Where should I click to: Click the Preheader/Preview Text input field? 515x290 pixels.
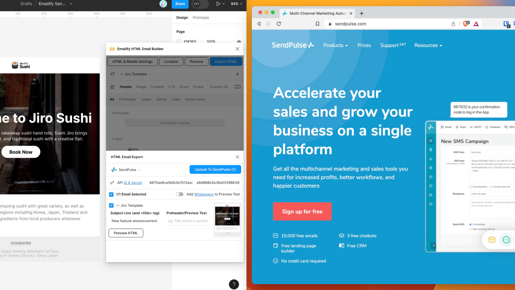click(187, 221)
